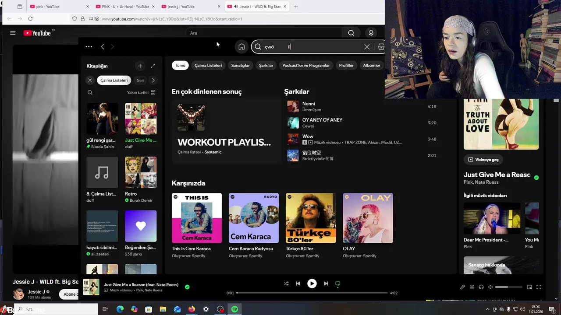Image resolution: width=561 pixels, height=315 pixels.
Task: Open Spotify Home via house icon
Action: click(x=241, y=47)
